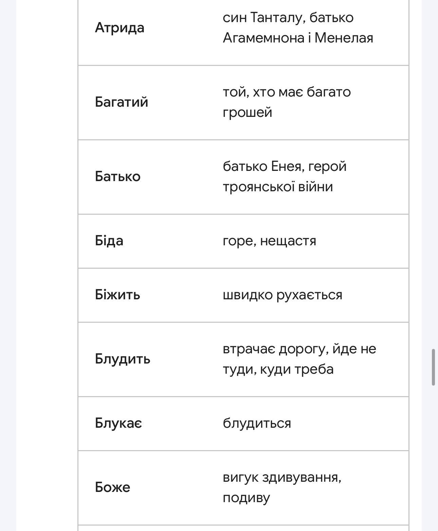
Task: Click the word 'грошей' in Багатий row
Action: 247,112
